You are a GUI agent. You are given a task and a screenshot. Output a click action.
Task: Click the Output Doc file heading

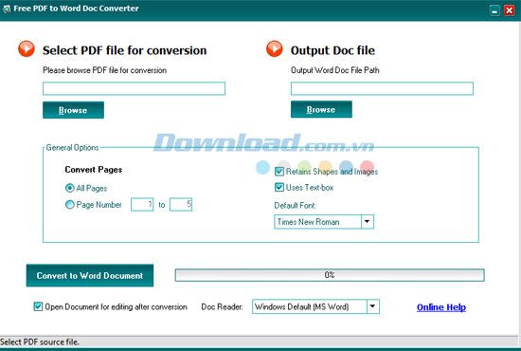(332, 50)
